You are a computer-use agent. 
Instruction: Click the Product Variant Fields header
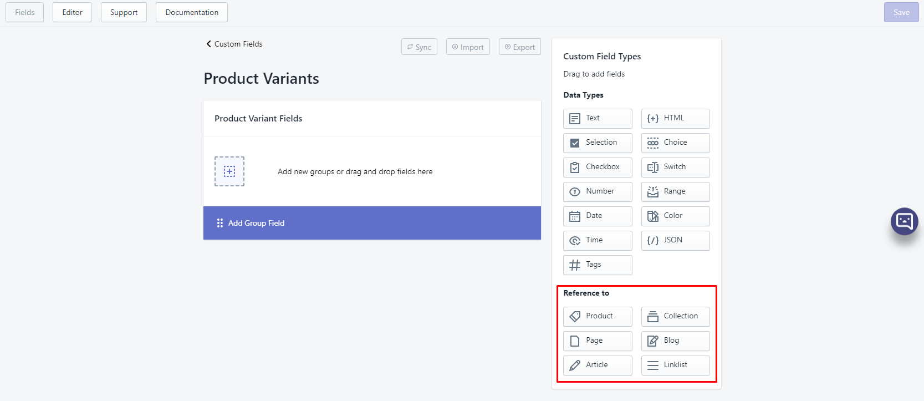tap(258, 119)
